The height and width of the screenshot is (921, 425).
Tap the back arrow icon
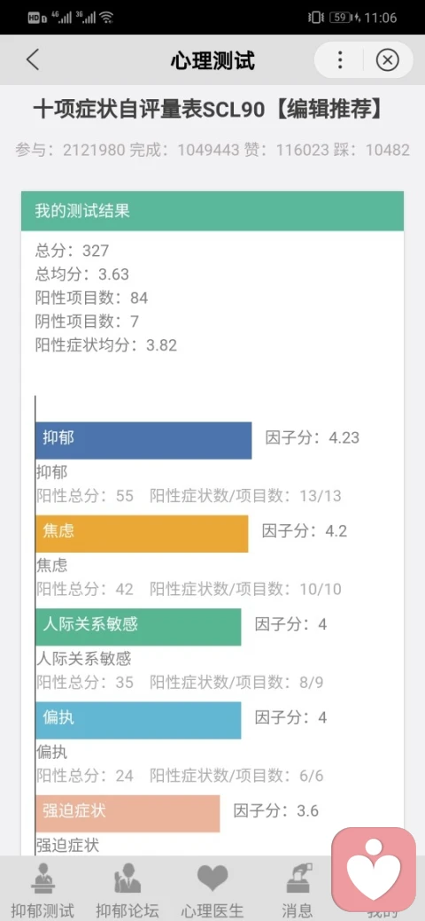pos(33,60)
